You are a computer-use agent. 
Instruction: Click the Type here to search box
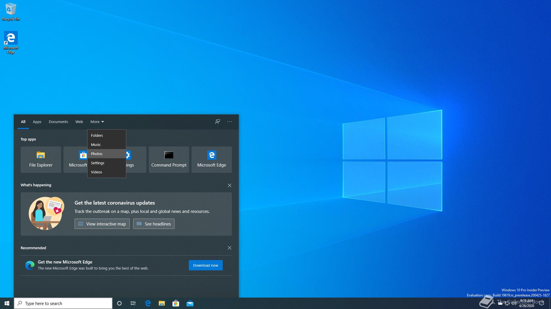pos(63,303)
